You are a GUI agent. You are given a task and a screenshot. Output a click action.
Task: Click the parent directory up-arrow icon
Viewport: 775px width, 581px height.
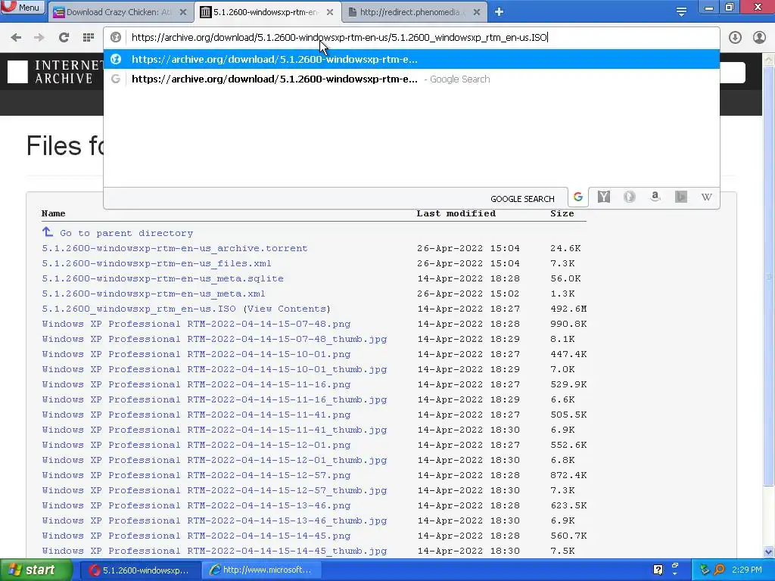(x=48, y=231)
